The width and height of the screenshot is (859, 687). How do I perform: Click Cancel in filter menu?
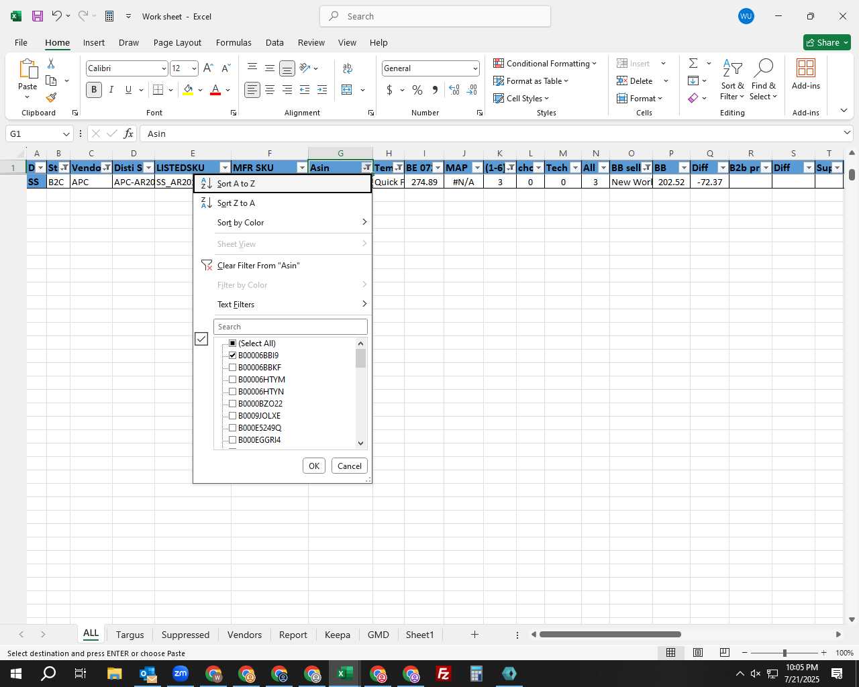point(350,466)
